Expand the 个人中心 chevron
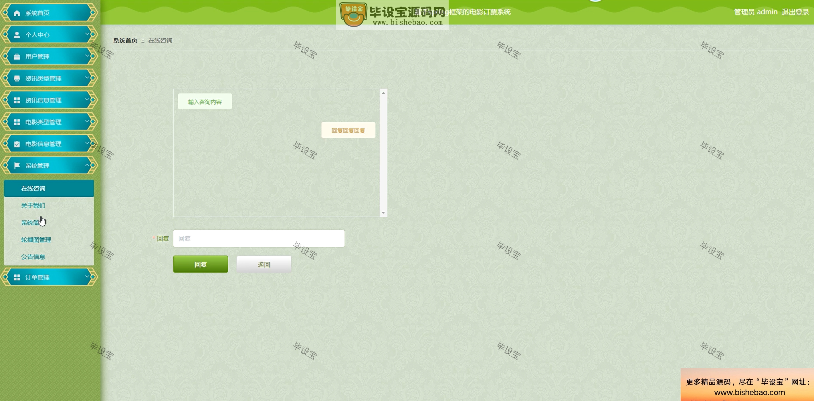The height and width of the screenshot is (401, 814). (87, 33)
